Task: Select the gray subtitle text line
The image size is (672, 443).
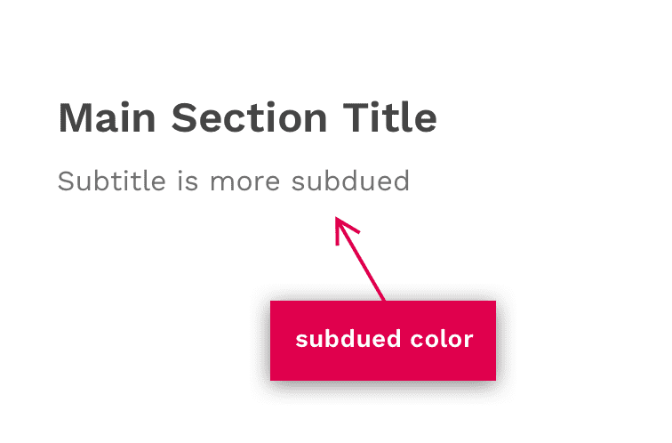Action: [233, 181]
